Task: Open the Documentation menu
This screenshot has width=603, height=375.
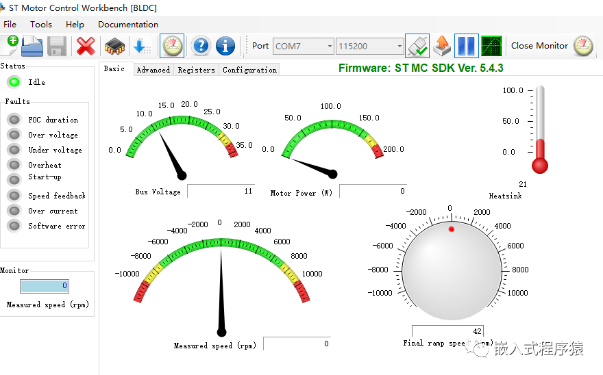Action: point(128,24)
